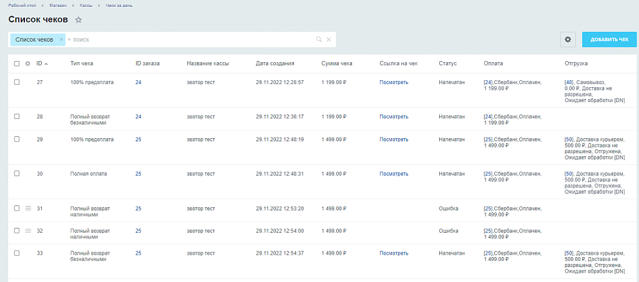639x282 pixels.
Task: Sort by the ID column header
Action: [x=40, y=63]
